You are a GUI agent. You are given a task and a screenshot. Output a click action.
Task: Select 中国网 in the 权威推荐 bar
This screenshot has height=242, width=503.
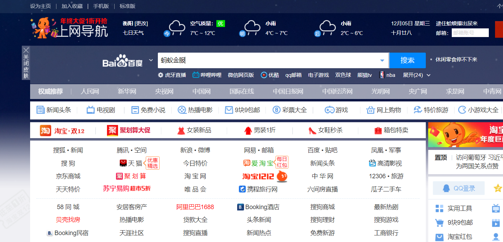pos(201,91)
